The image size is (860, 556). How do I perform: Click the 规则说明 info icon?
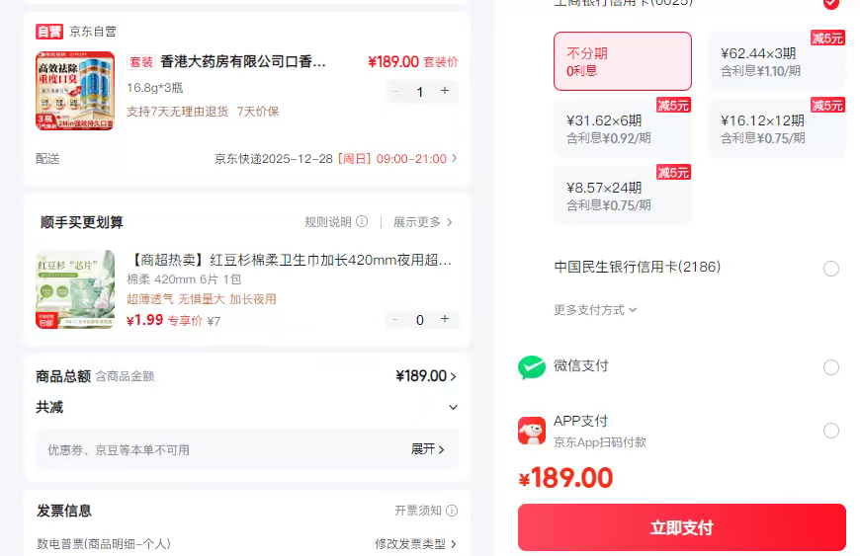point(362,222)
